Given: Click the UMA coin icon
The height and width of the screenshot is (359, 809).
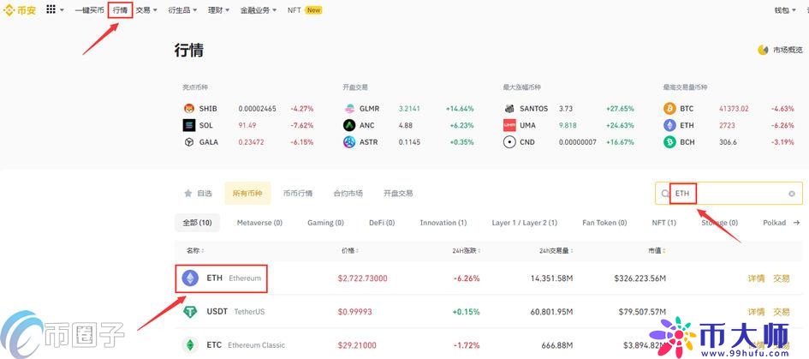Looking at the screenshot, I should click(x=509, y=125).
